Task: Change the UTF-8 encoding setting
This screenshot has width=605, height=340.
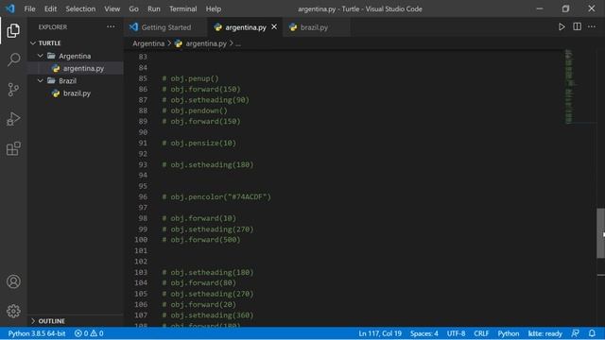Action: click(456, 333)
